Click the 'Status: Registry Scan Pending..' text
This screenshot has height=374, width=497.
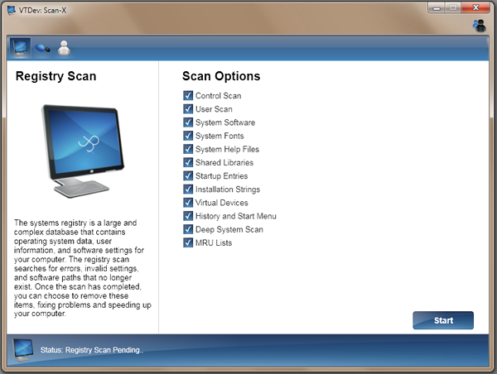click(92, 350)
